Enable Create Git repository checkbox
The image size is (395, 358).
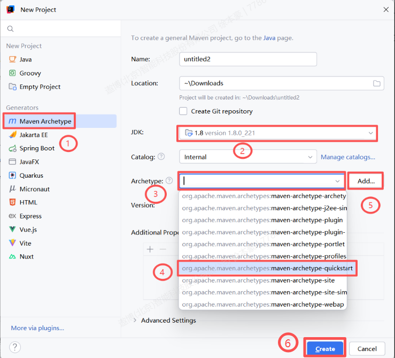pyautogui.click(x=183, y=111)
